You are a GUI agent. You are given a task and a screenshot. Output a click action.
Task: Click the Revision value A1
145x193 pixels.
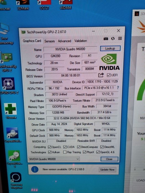click(x=90, y=56)
